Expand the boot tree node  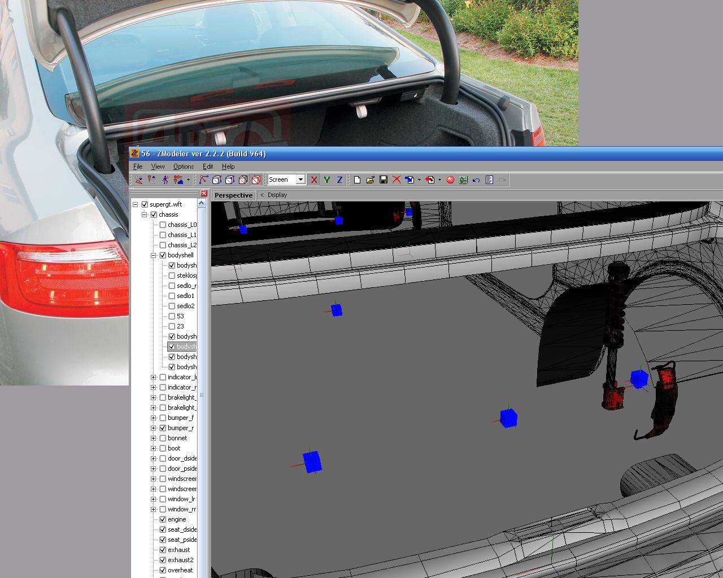pyautogui.click(x=154, y=448)
